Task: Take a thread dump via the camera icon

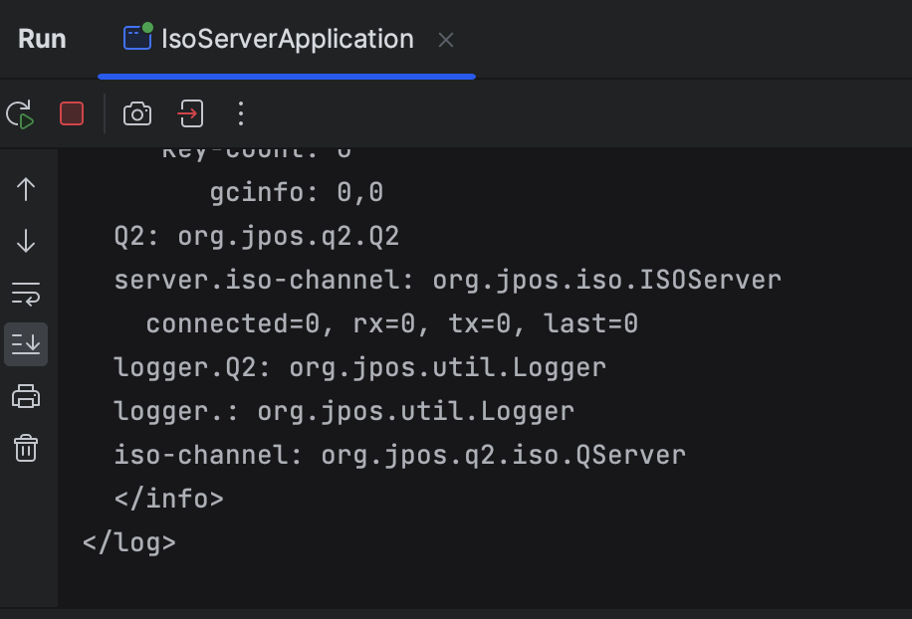Action: pyautogui.click(x=137, y=113)
